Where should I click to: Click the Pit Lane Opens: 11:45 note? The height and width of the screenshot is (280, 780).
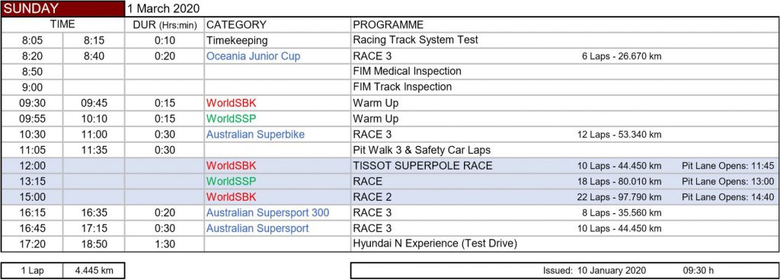[727, 167]
